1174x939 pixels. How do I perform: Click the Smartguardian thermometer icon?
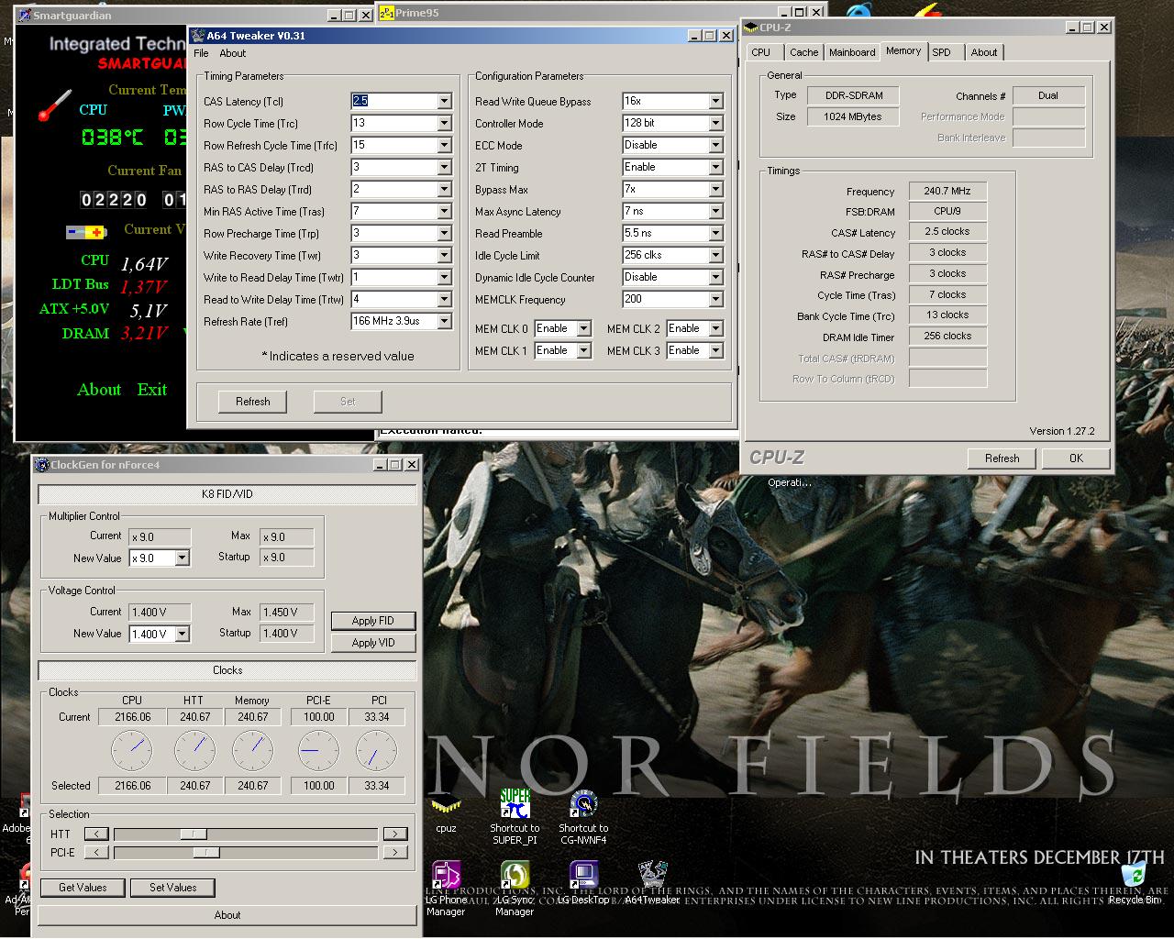[x=55, y=105]
